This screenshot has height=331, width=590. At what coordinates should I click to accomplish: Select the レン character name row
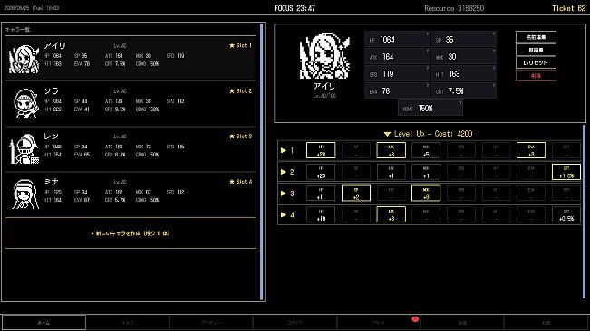131,149
